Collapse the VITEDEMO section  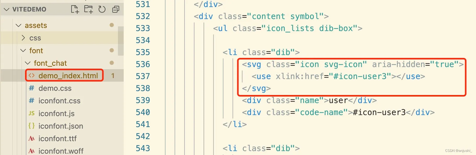[7, 9]
